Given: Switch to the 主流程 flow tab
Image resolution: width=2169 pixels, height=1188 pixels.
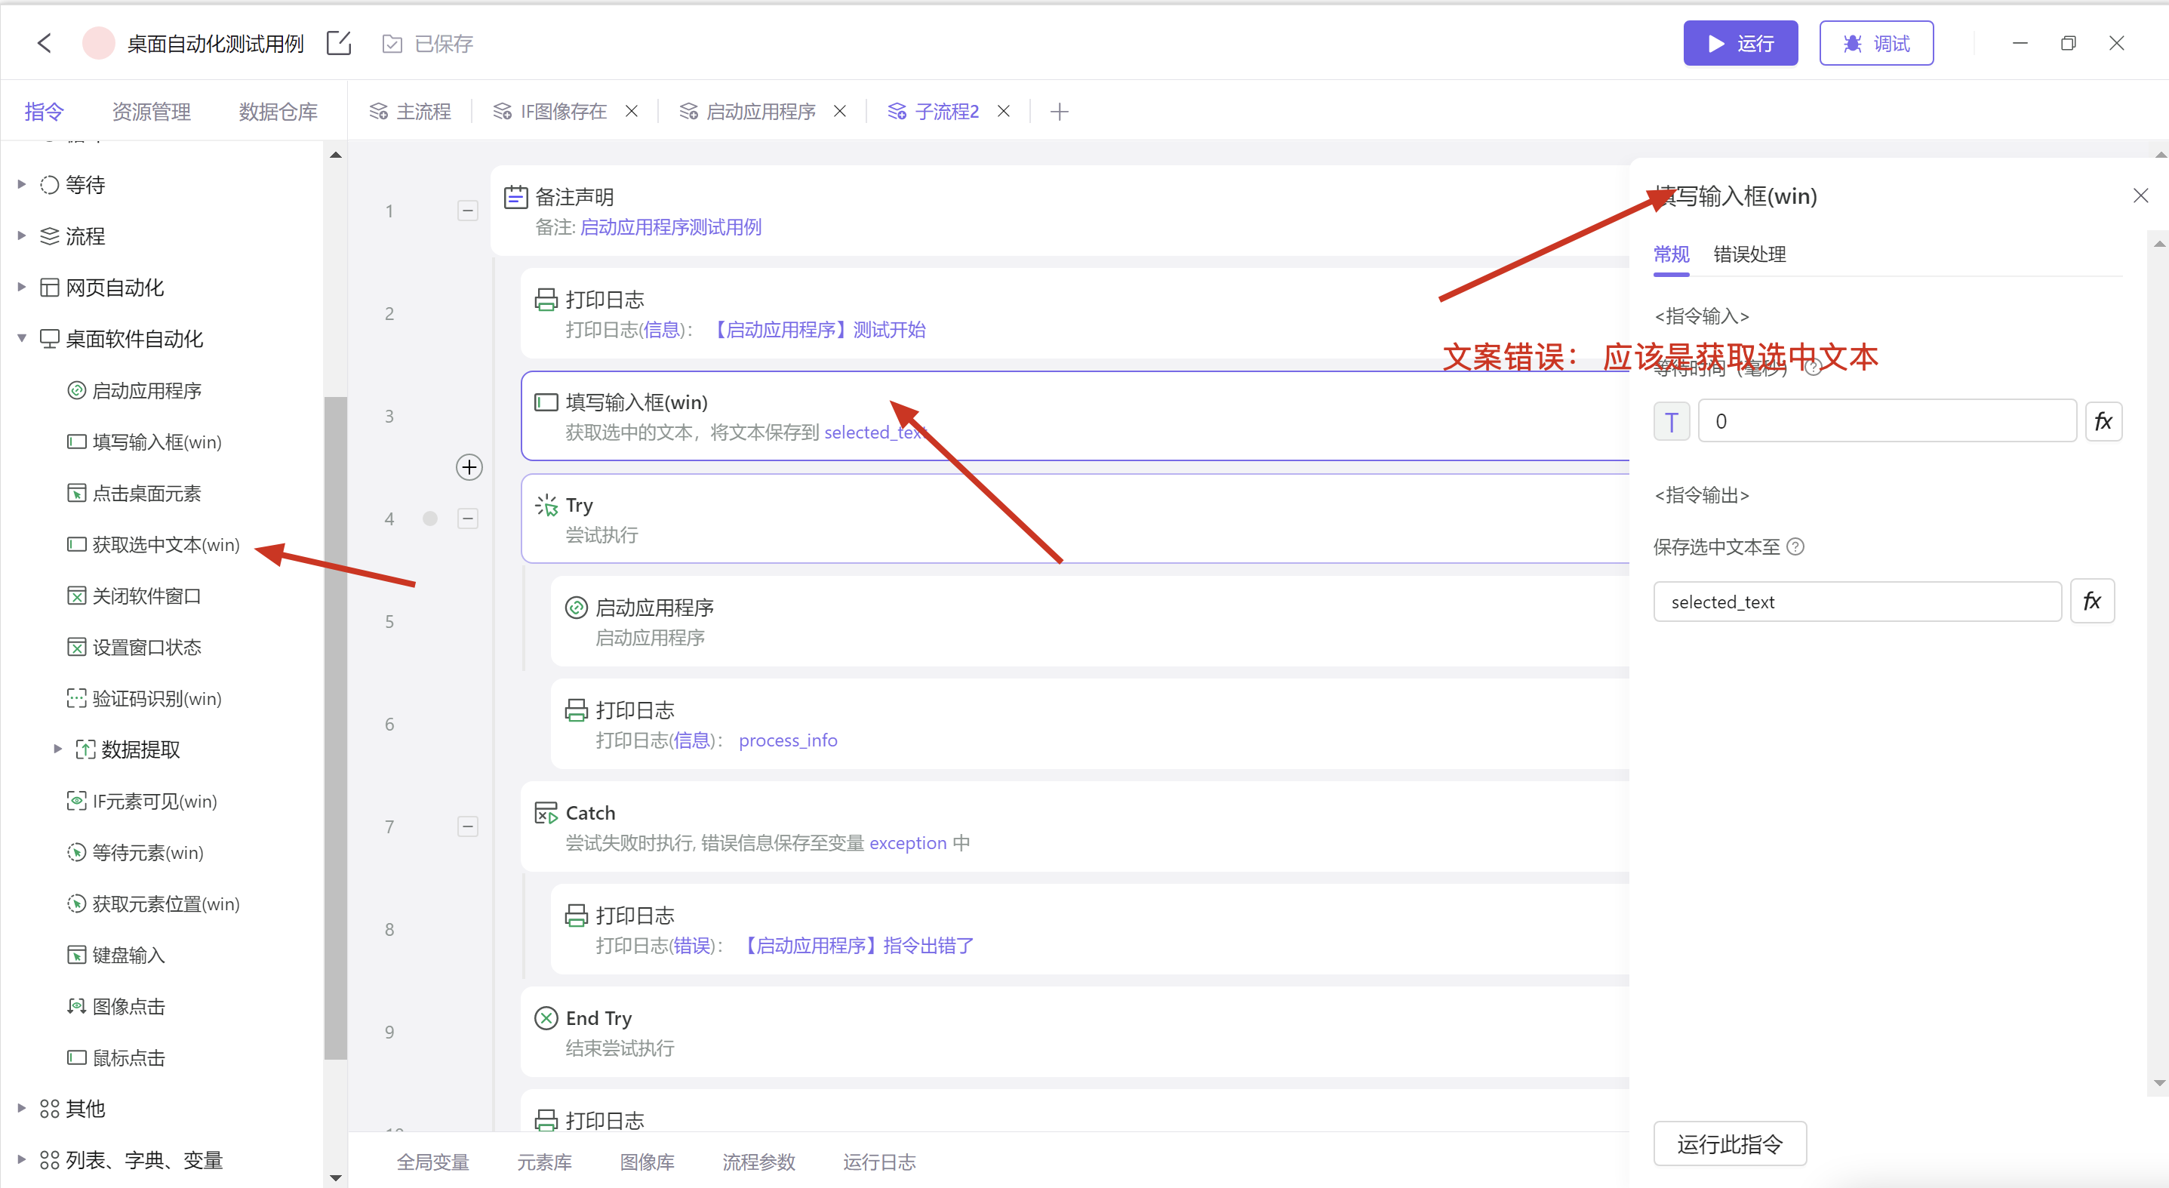Looking at the screenshot, I should click(410, 111).
